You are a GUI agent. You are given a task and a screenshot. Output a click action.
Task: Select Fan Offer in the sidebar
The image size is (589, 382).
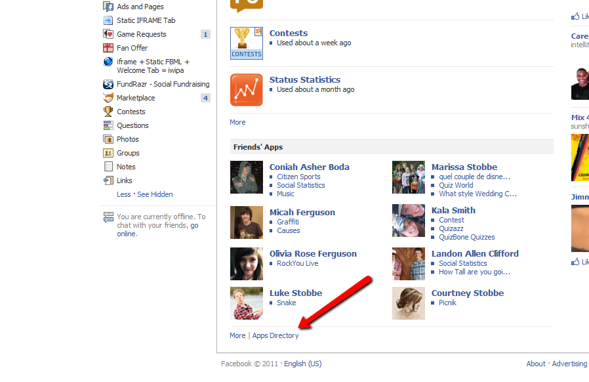(x=132, y=48)
